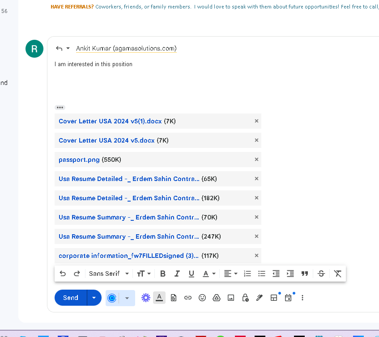379x337 pixels.
Task: Toggle bold formatting
Action: coord(163,274)
